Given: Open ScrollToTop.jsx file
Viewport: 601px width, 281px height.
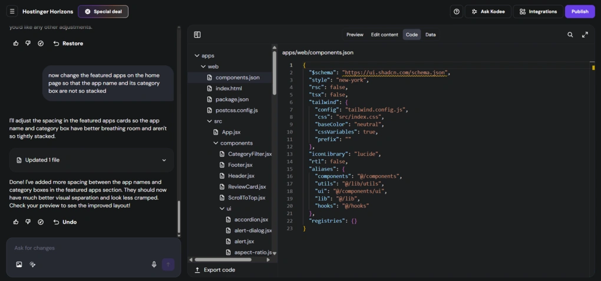Looking at the screenshot, I should click(242, 198).
